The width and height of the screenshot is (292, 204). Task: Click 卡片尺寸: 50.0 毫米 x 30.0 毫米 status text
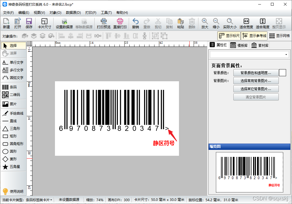pos(159,200)
